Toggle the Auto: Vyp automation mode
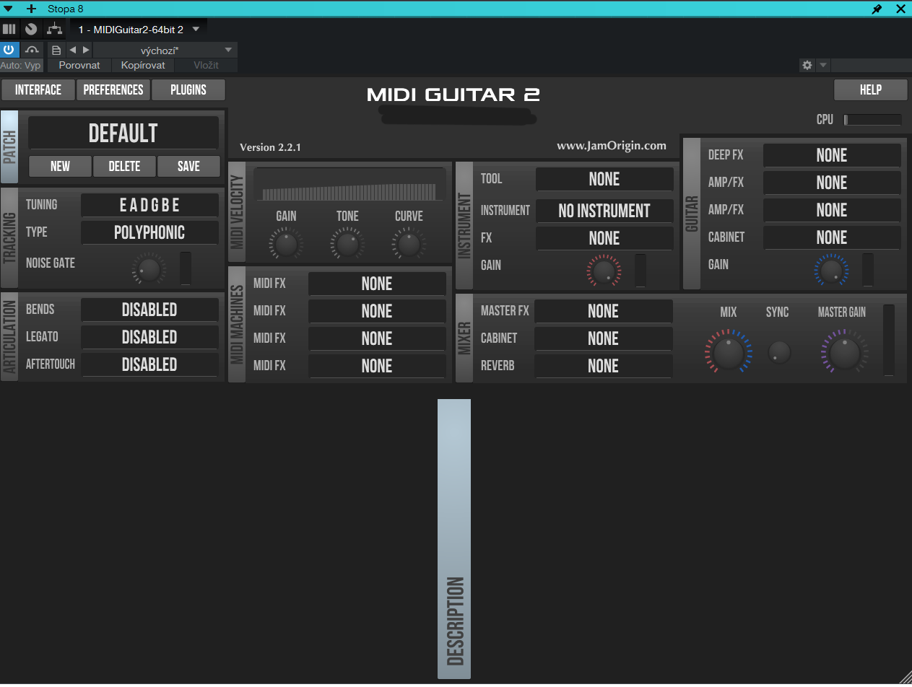 21,65
